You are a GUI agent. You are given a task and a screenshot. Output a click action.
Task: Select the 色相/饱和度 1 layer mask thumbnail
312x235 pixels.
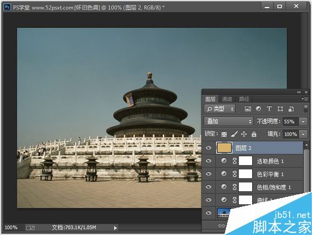245,187
